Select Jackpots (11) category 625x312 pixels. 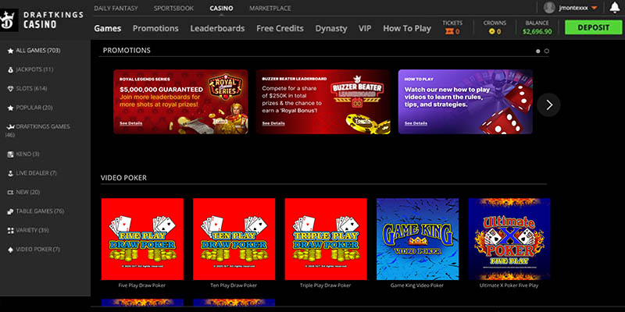[34, 69]
